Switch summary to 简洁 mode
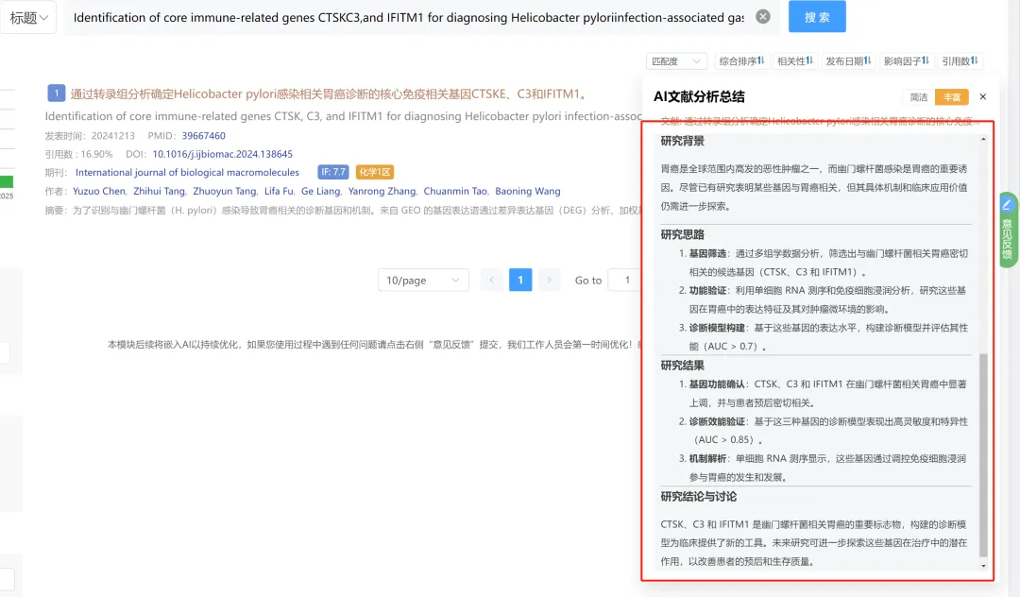Image resolution: width=1020 pixels, height=597 pixels. pyautogui.click(x=919, y=97)
